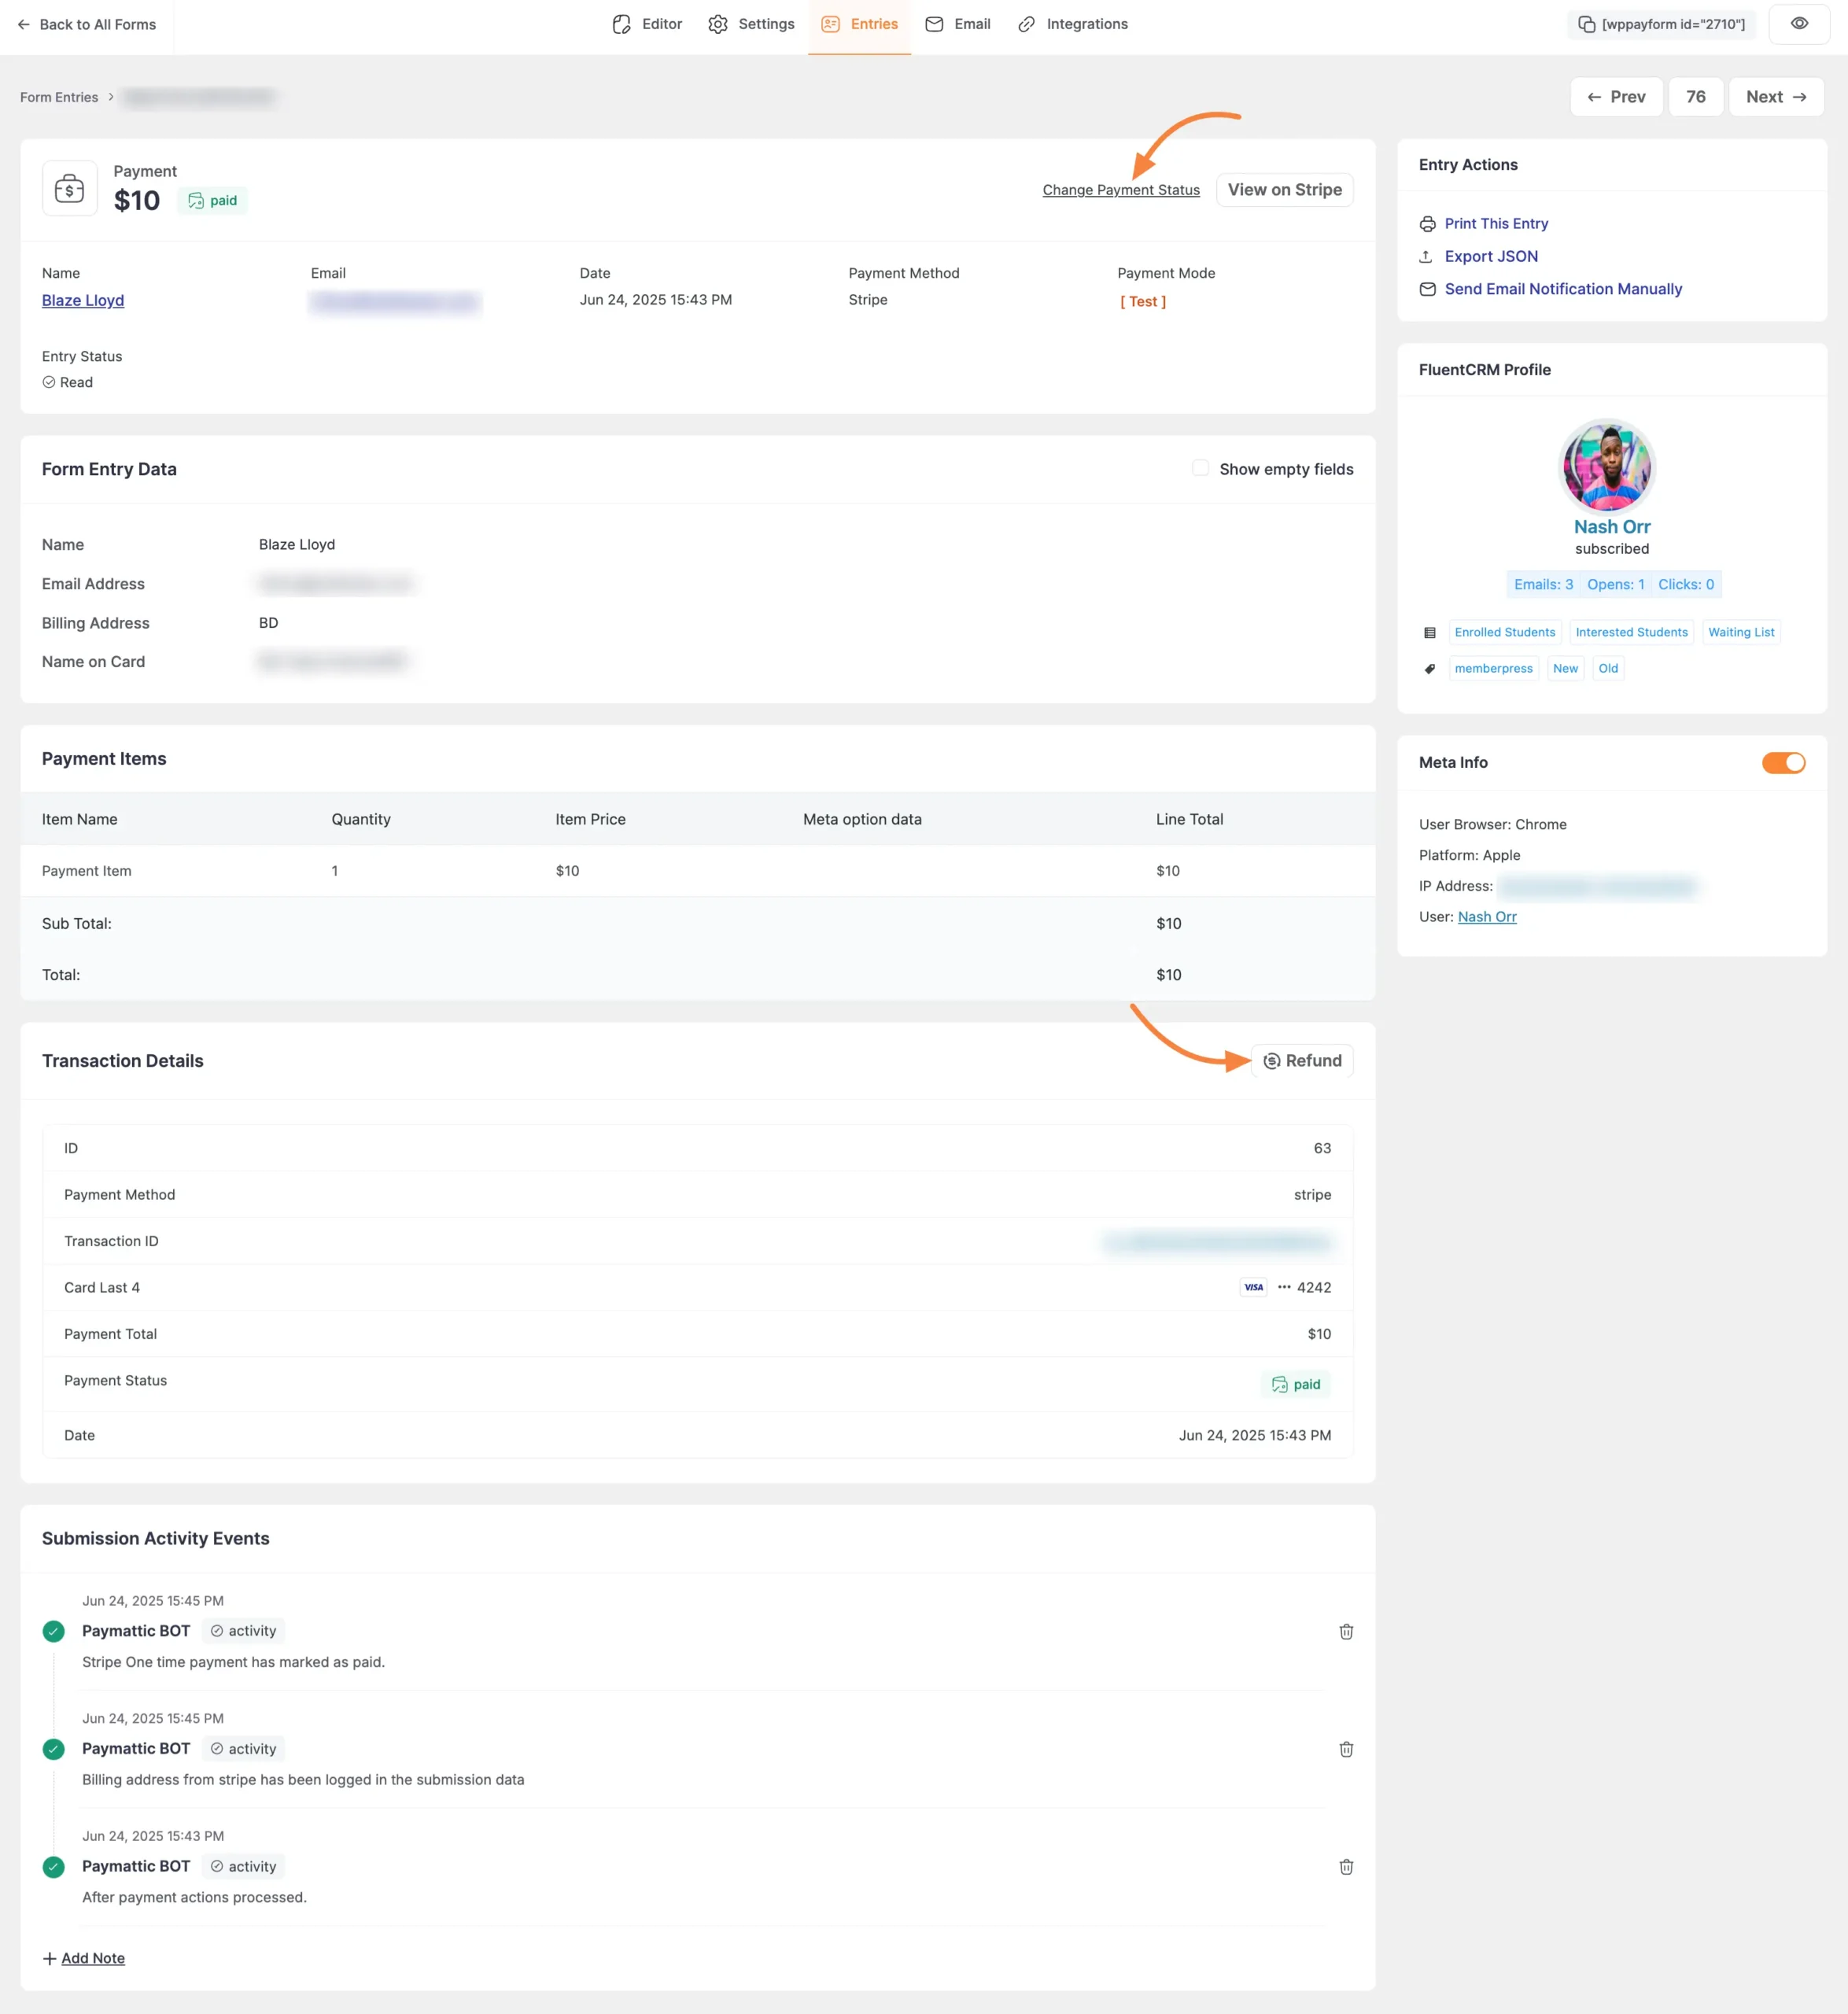Click the payment money bag icon
This screenshot has height=2014, width=1848.
69,188
